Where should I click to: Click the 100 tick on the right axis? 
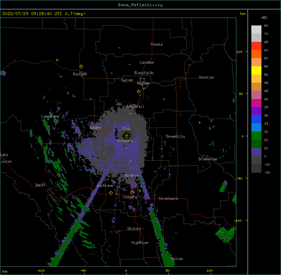coord(239,52)
